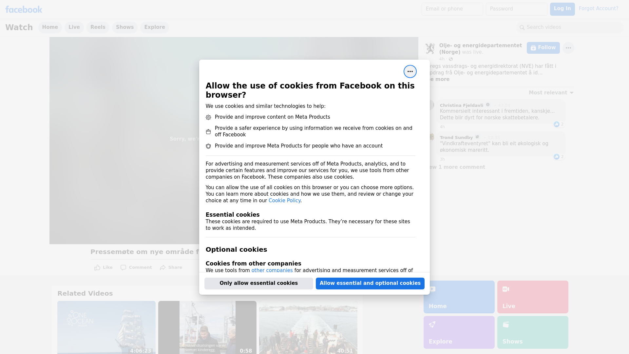629x354 pixels.
Task: Open the Explore tab in Watch navigation
Action: [155, 28]
